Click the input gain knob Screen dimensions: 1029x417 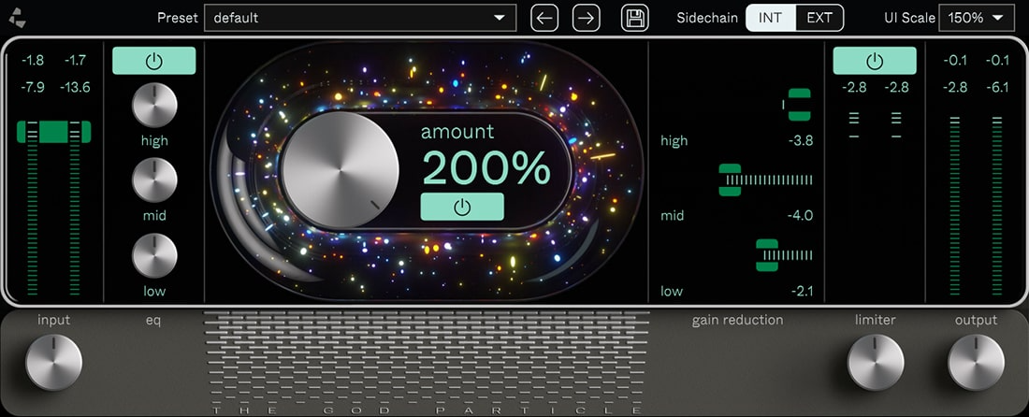54,362
